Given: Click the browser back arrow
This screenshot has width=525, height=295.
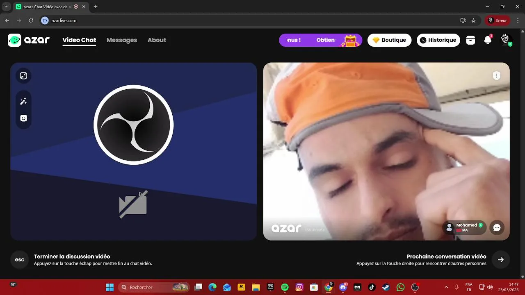Looking at the screenshot, I should click(x=7, y=20).
